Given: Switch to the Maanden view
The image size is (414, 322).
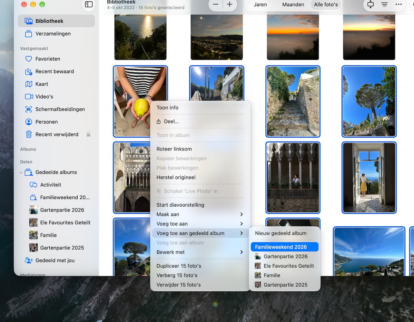Looking at the screenshot, I should (x=293, y=4).
